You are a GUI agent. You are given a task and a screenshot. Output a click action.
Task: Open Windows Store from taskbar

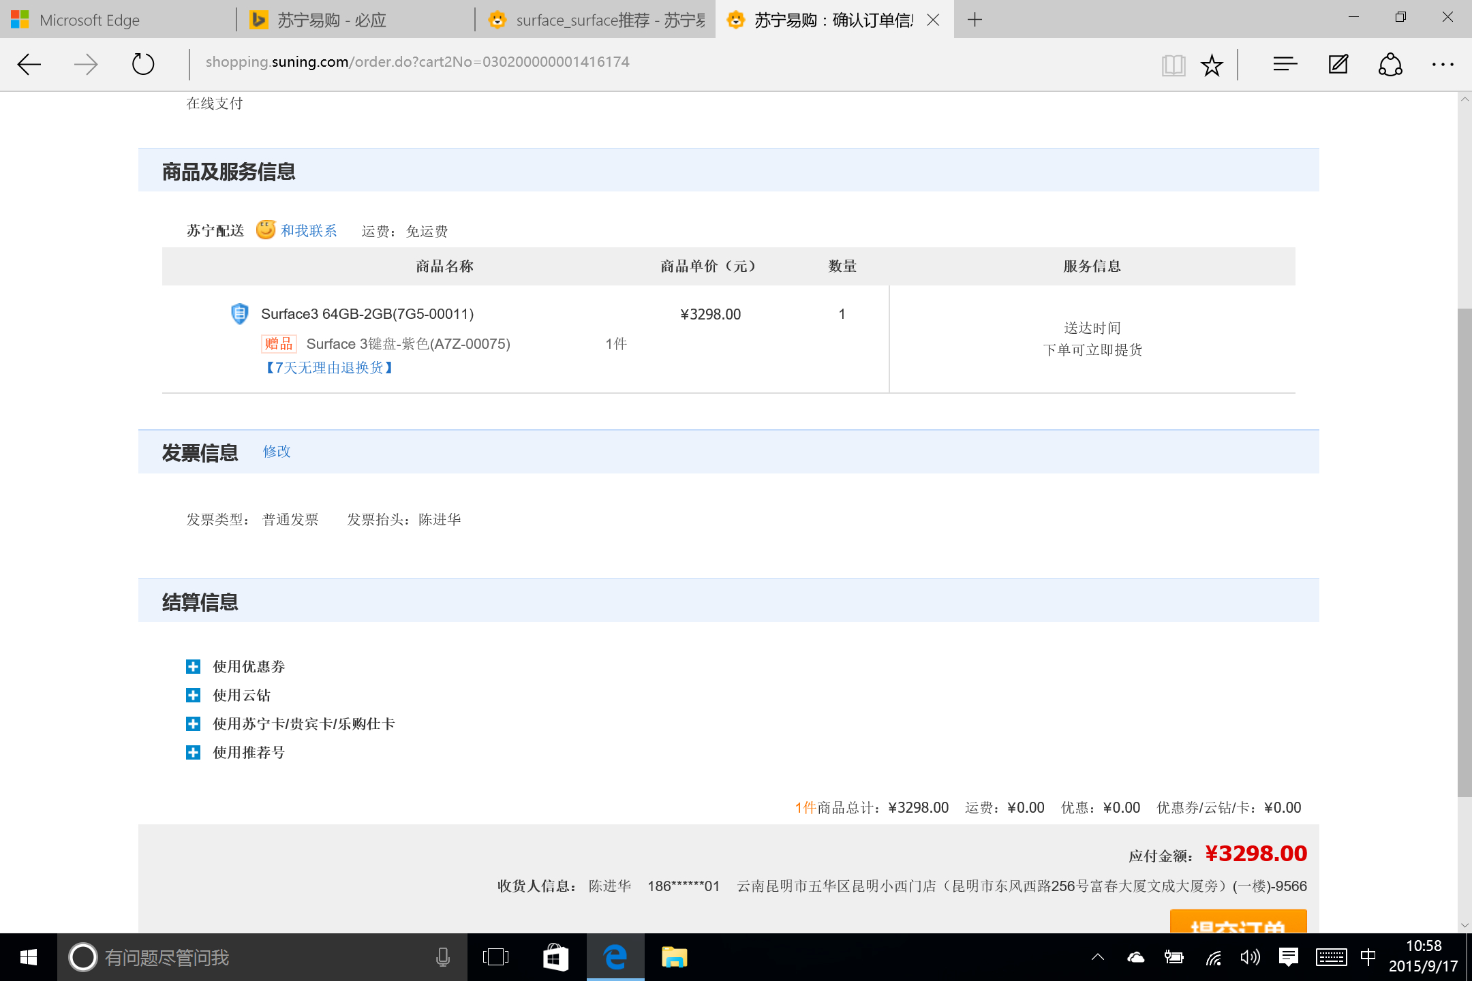coord(555,957)
